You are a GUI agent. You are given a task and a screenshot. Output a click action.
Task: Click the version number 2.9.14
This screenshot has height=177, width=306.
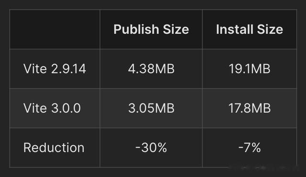pos(68,69)
